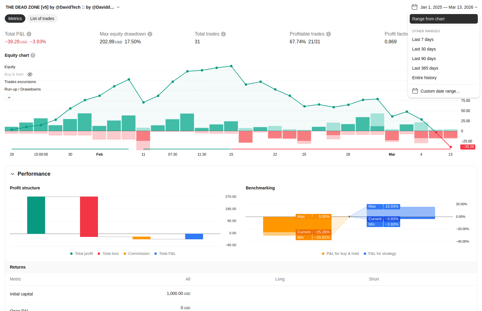This screenshot has height=311, width=482.
Task: Show Buy & hold via crossed-eye icon
Action: point(30,74)
